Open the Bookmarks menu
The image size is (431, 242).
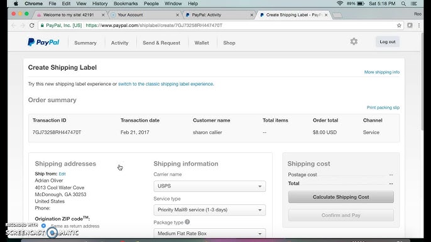(x=126, y=4)
